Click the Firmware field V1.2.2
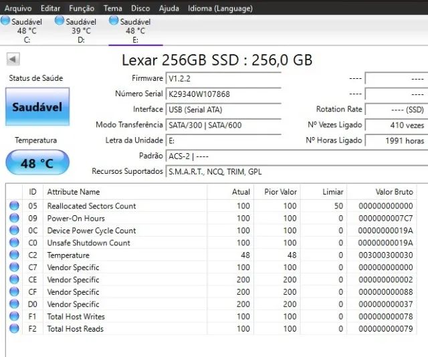 click(223, 79)
